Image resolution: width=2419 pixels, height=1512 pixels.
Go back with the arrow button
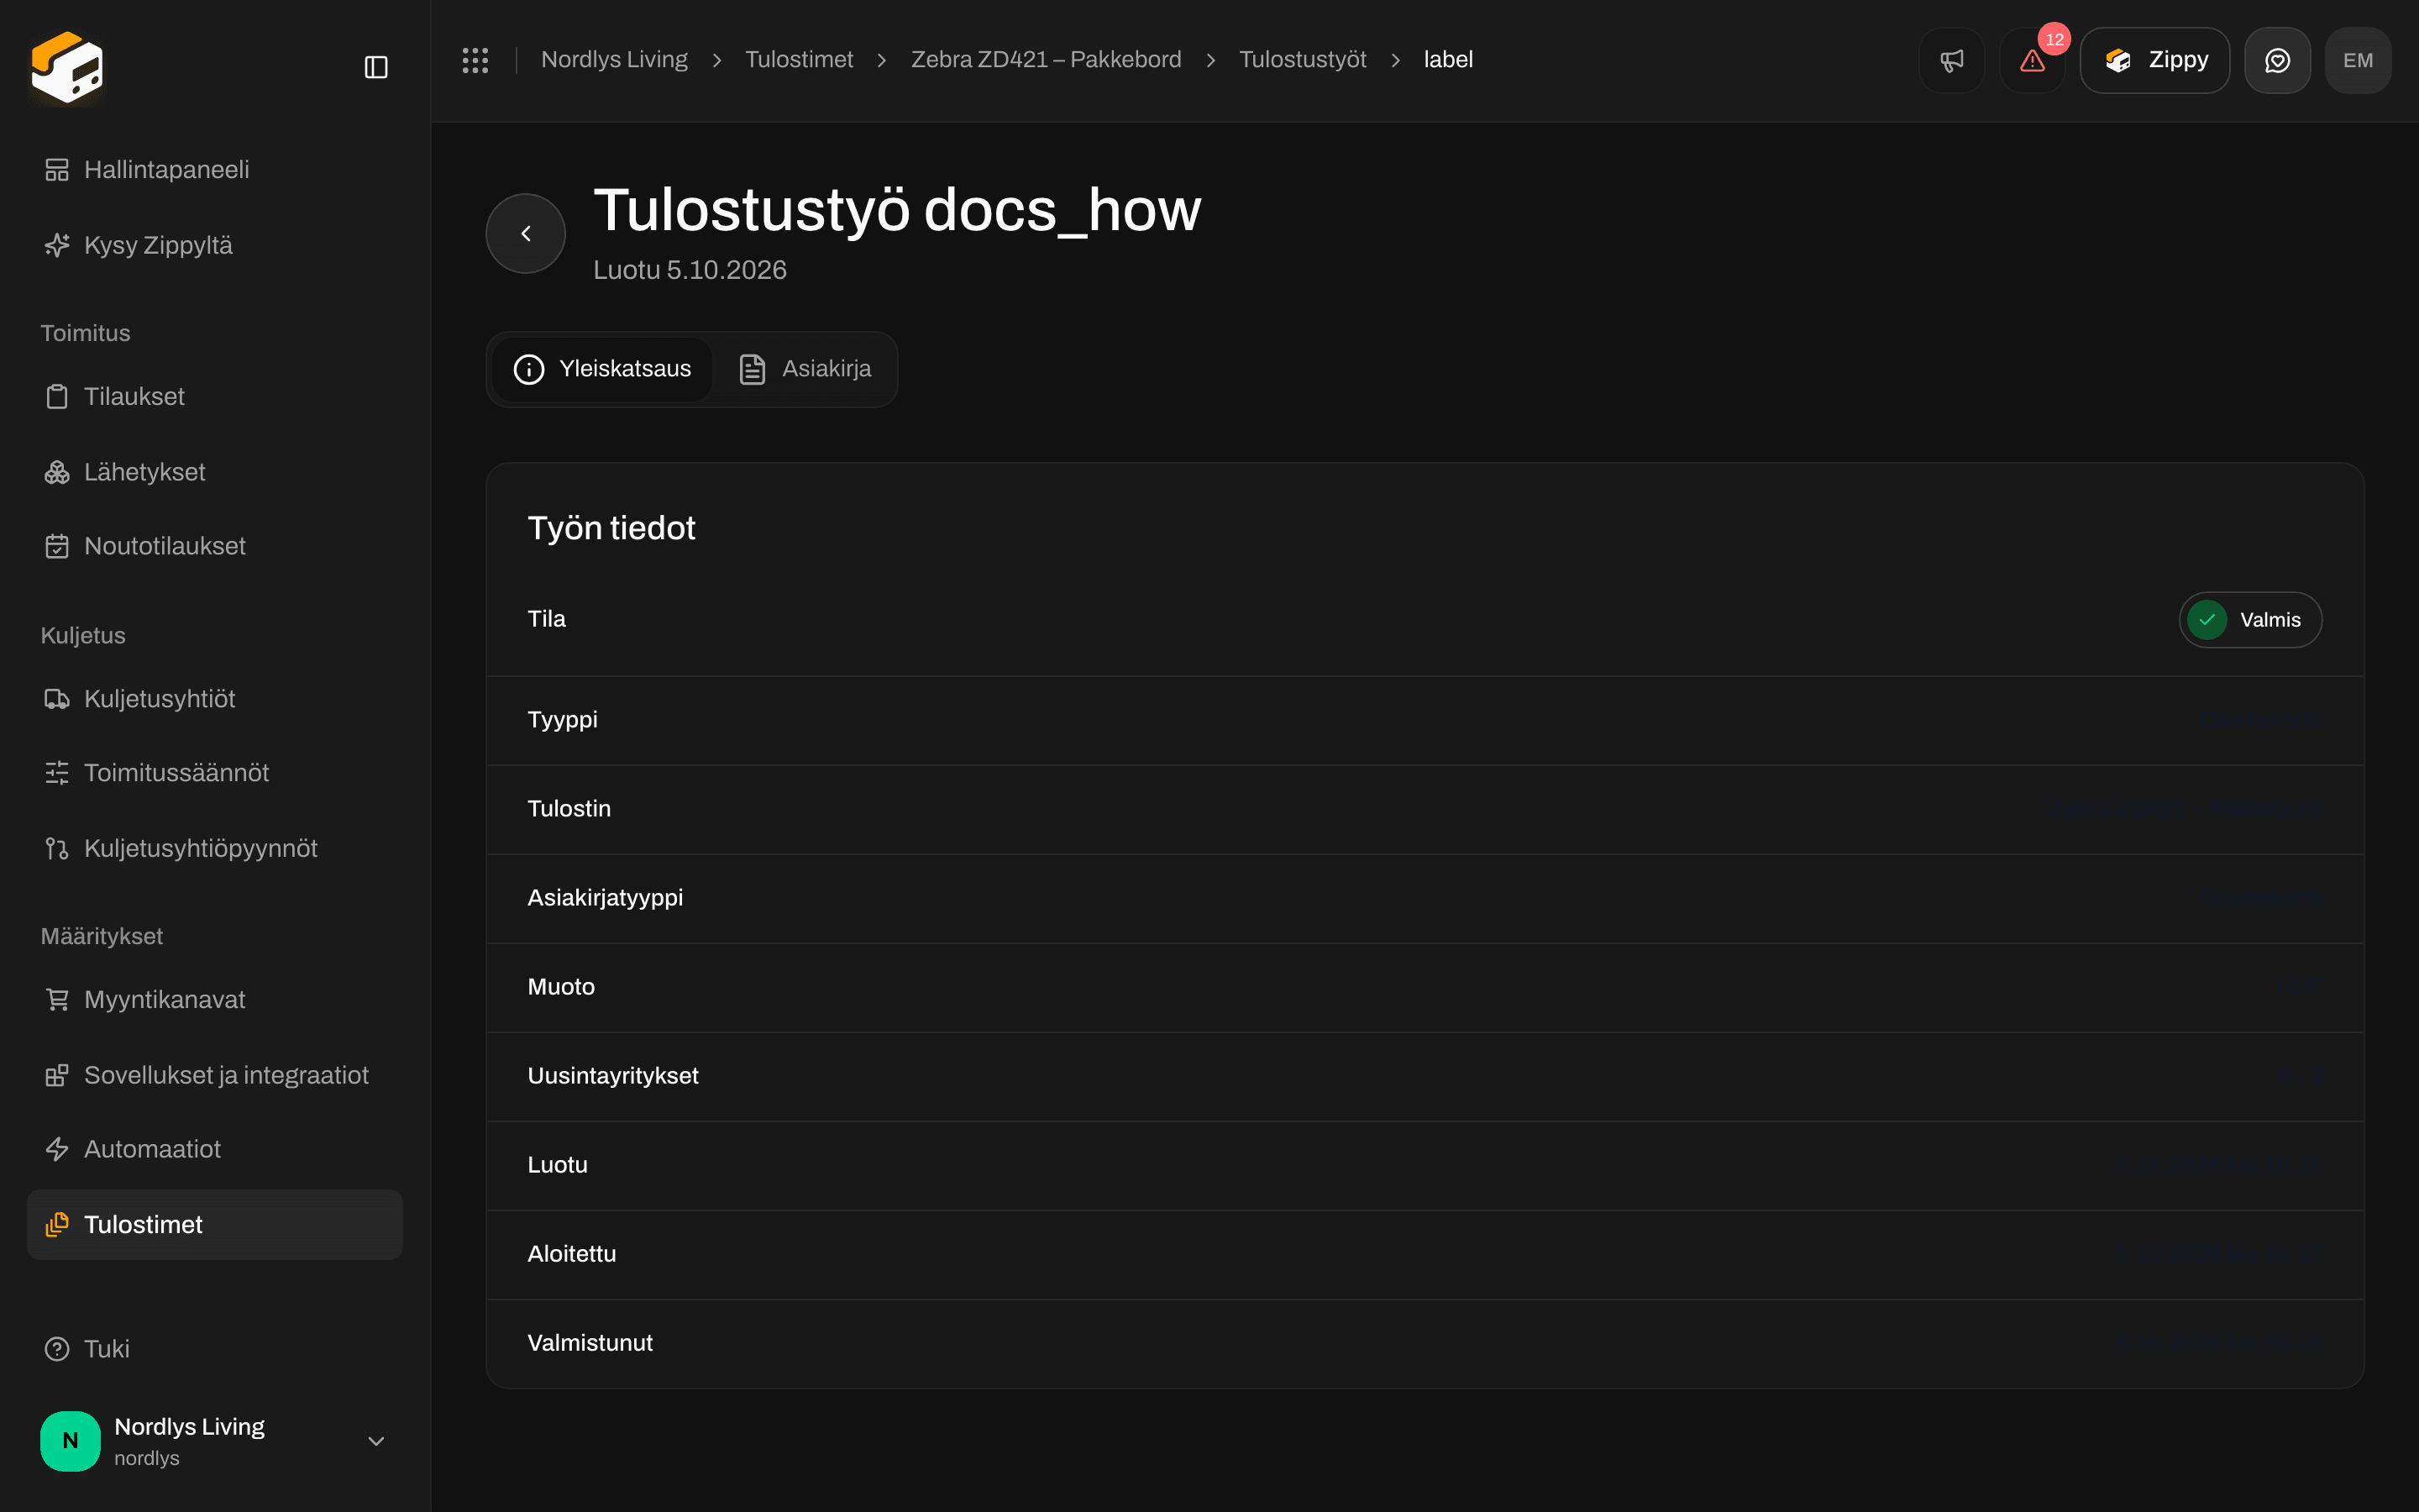[x=526, y=233]
